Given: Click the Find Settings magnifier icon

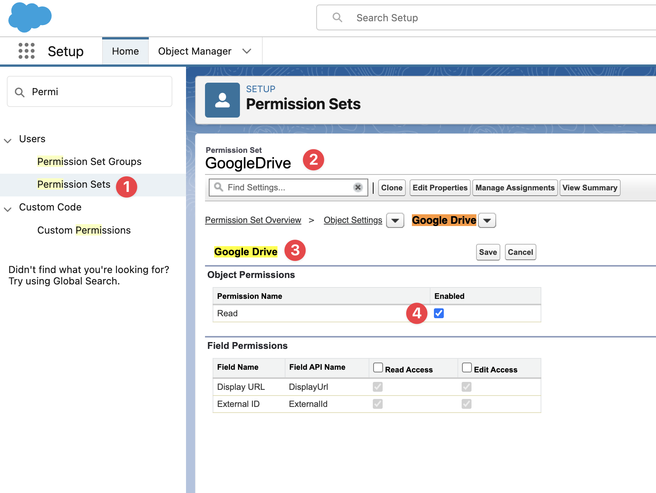Looking at the screenshot, I should coord(219,187).
